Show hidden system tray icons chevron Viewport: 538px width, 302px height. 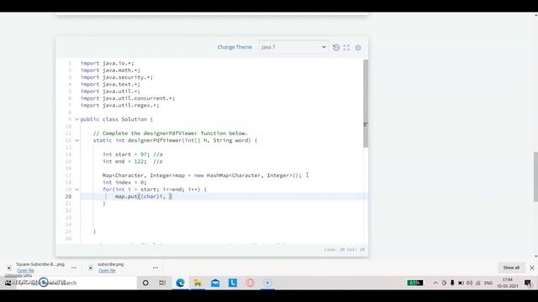pos(435,283)
